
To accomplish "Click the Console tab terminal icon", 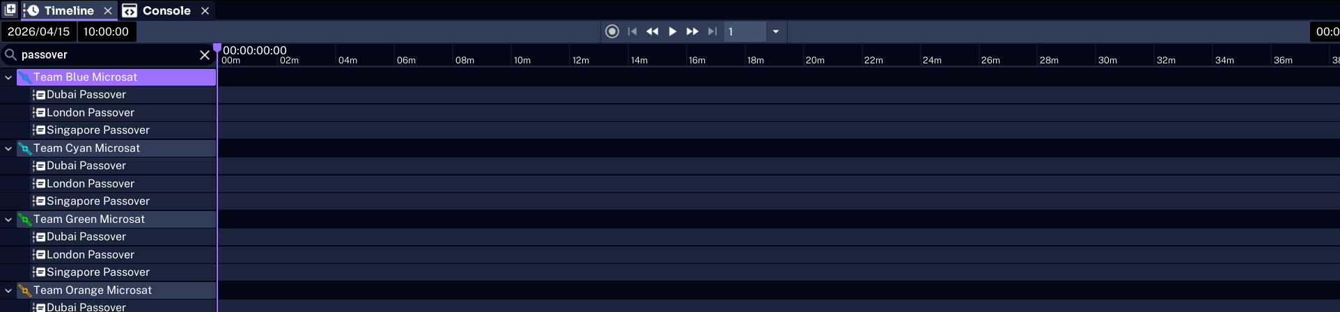I will 130,11.
